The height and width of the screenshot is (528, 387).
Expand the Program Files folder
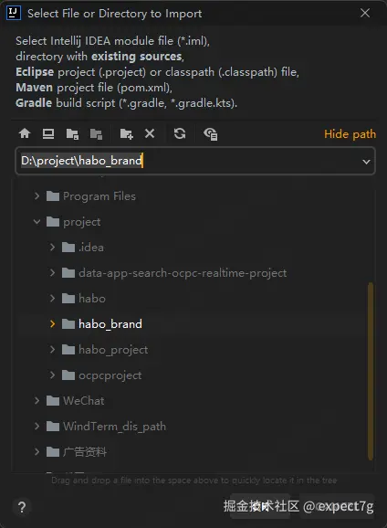(x=37, y=196)
